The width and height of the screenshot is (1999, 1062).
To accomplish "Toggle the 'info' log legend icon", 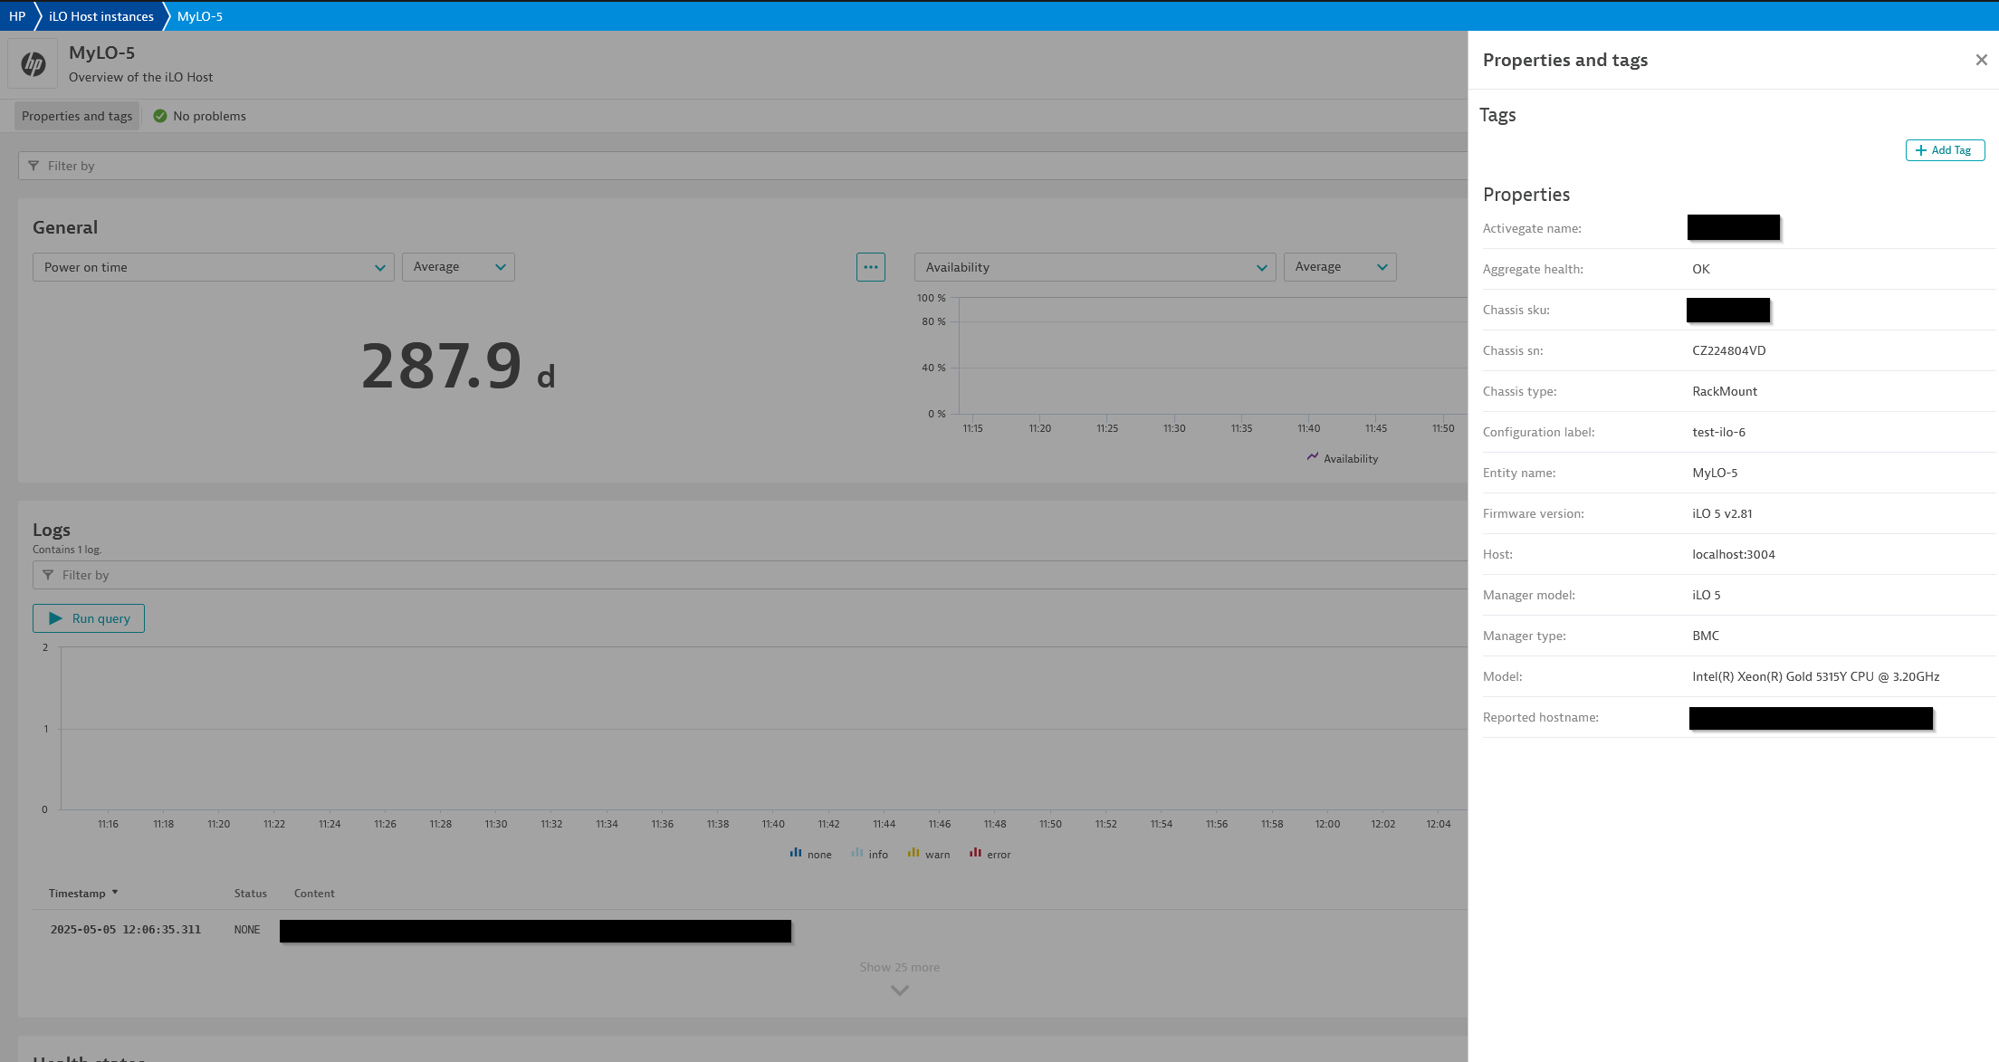I will point(856,853).
